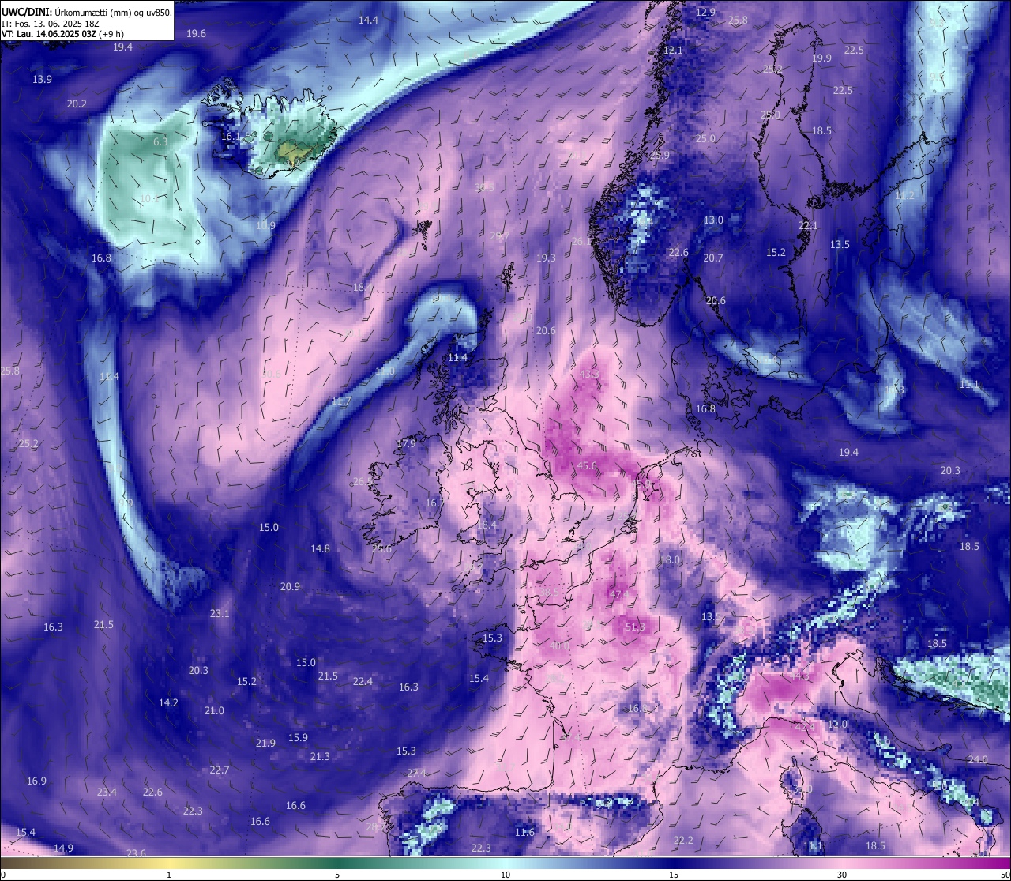Click the 51.3 value over France
The image size is (1011, 881).
[635, 627]
